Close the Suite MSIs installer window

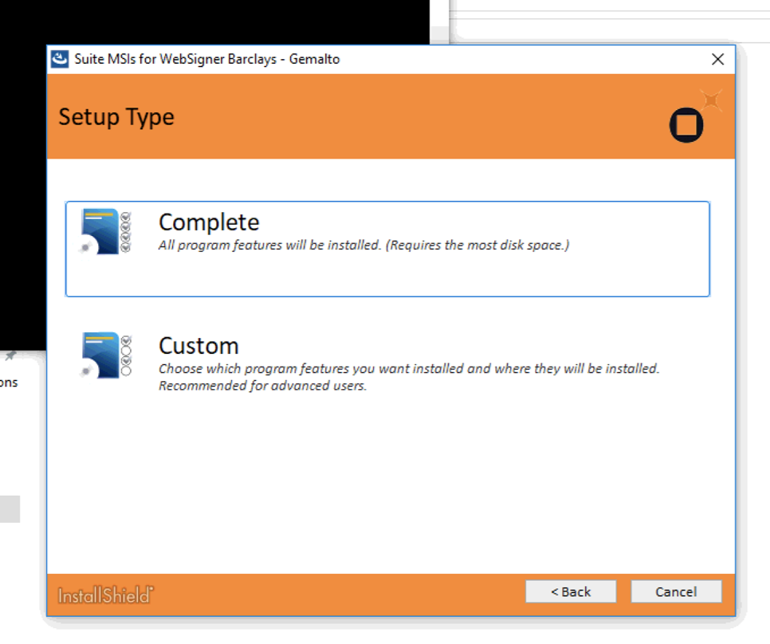point(717,60)
